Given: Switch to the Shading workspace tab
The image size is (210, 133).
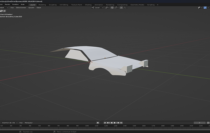Looking at the screenshot, I should 88,5.
